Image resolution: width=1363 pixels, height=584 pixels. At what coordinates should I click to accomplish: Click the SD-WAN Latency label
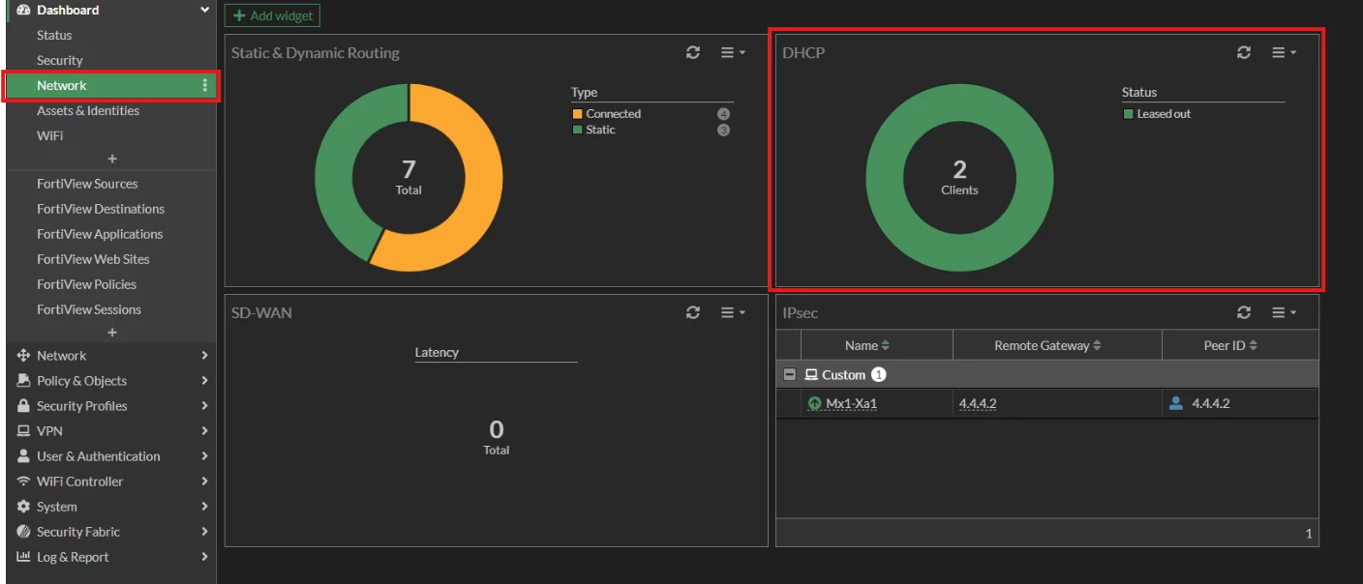click(x=437, y=352)
